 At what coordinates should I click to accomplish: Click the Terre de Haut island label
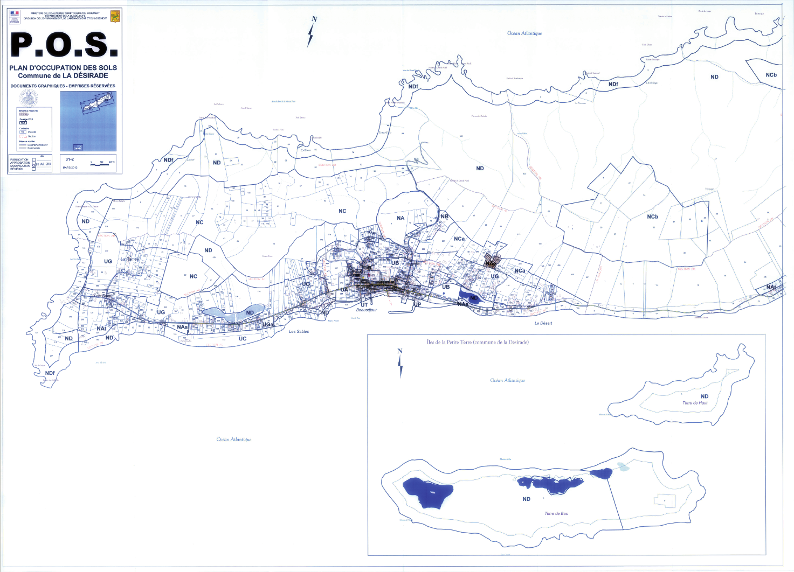pos(695,403)
